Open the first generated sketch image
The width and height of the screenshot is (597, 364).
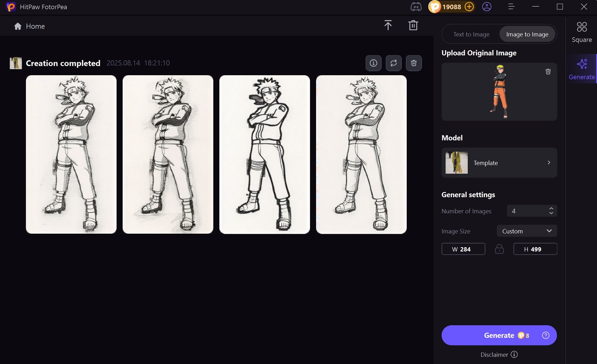[x=71, y=154]
